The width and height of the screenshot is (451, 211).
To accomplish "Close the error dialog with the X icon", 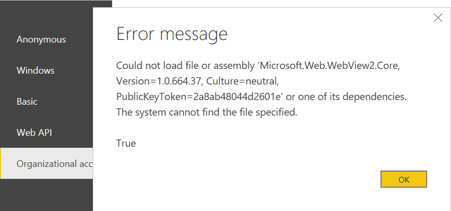I will point(438,18).
